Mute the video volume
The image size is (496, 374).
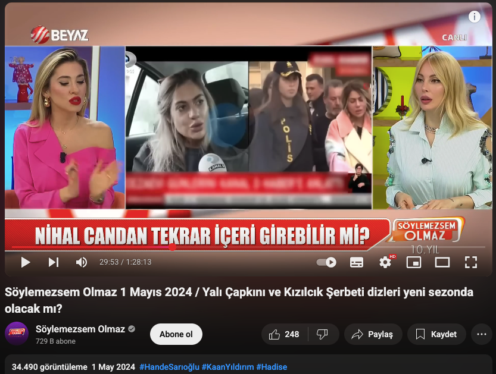[x=82, y=262]
